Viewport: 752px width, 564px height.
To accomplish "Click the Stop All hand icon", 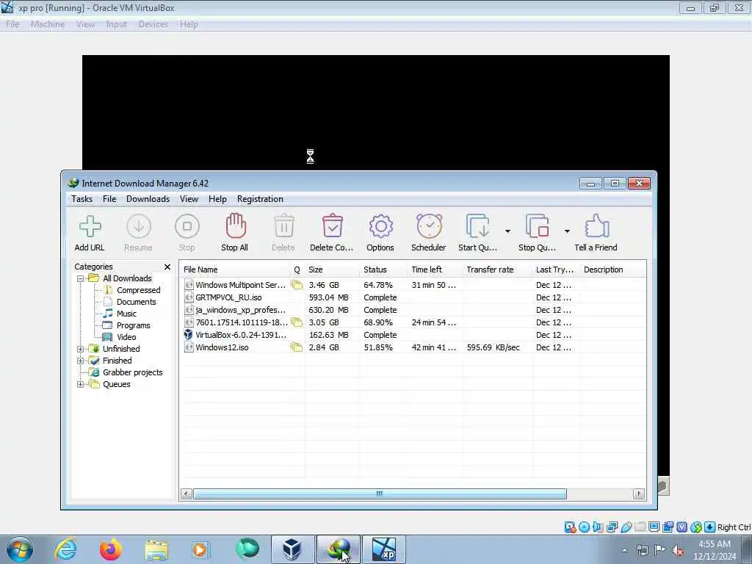I will tap(236, 226).
